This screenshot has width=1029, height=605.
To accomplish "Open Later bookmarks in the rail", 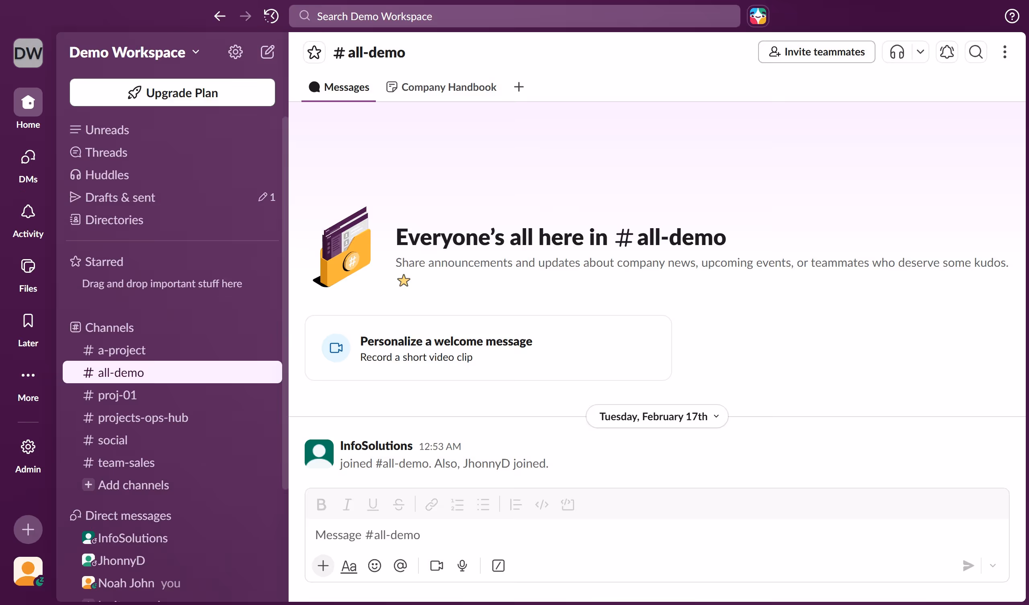I will (x=28, y=330).
